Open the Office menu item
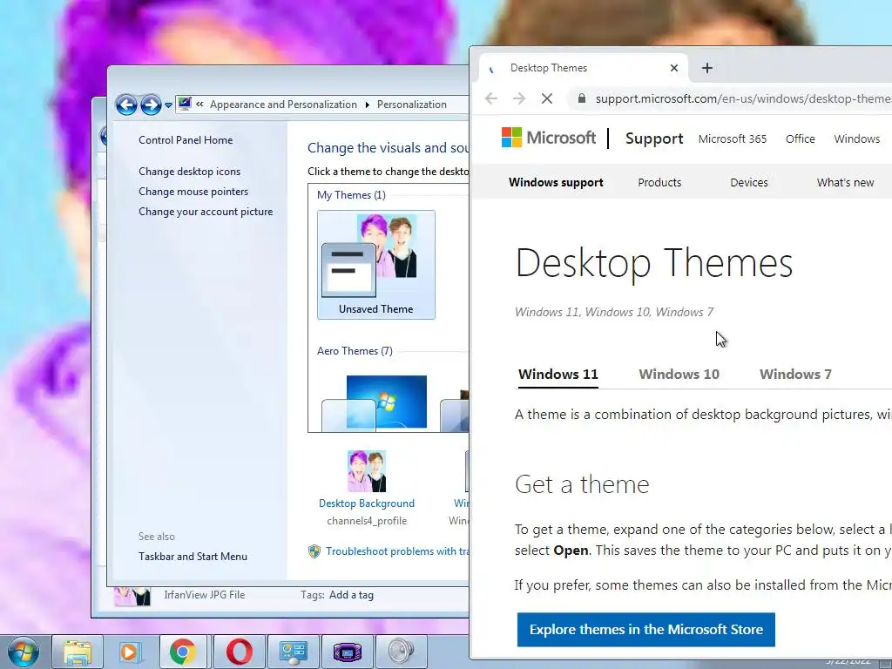 pos(800,139)
